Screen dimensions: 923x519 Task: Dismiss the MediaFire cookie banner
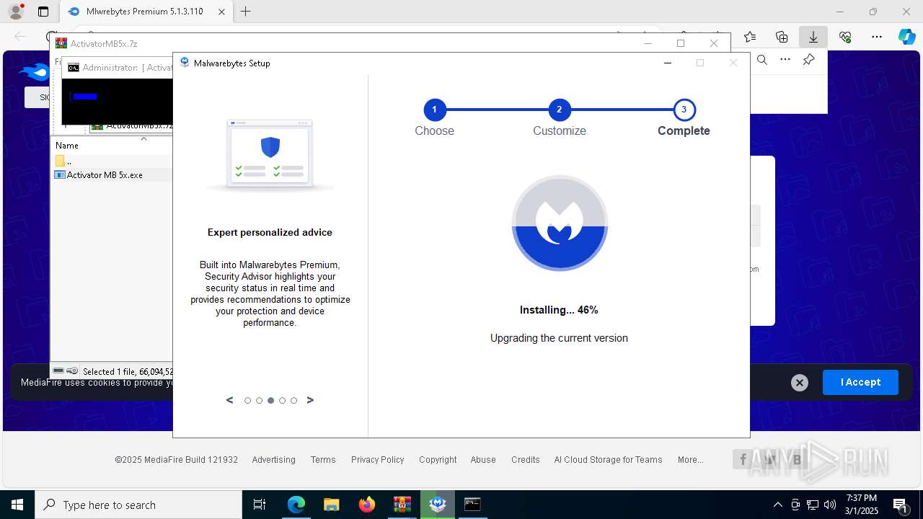(799, 383)
